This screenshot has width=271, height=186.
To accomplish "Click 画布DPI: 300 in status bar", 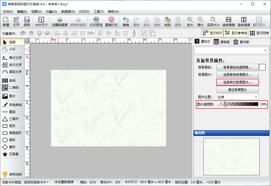I will 110,182.
